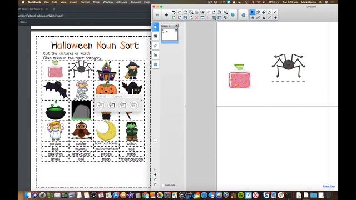Screen dimensions: 356x200
Task: Open Page Sorter sidebar tab
Action: coord(155,27)
